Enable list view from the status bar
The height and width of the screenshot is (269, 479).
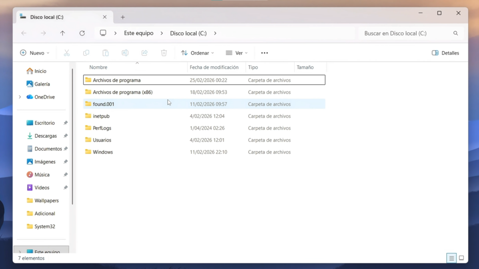(x=451, y=258)
